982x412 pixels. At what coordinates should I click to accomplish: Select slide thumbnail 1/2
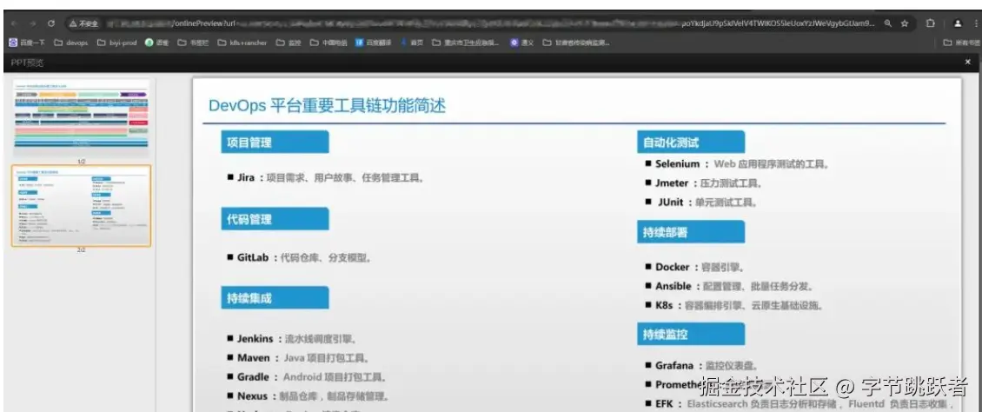[82, 117]
